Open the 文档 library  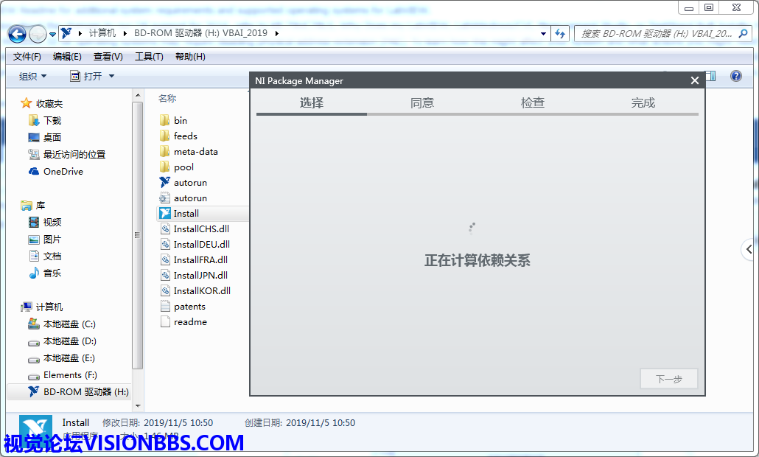click(x=45, y=256)
